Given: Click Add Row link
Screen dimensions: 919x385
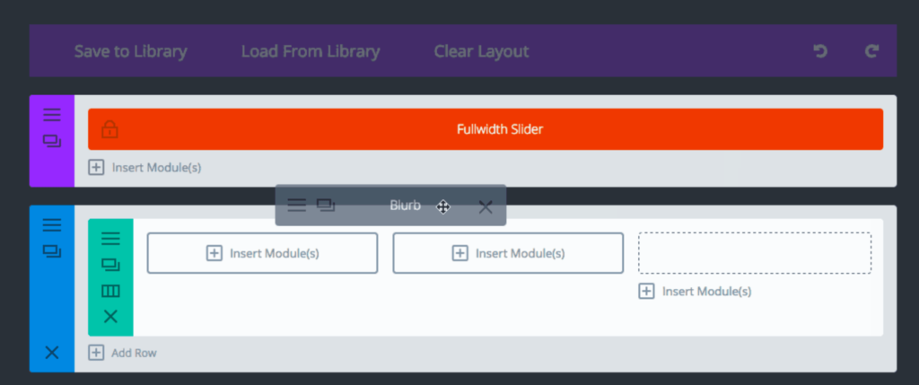Looking at the screenshot, I should point(122,353).
